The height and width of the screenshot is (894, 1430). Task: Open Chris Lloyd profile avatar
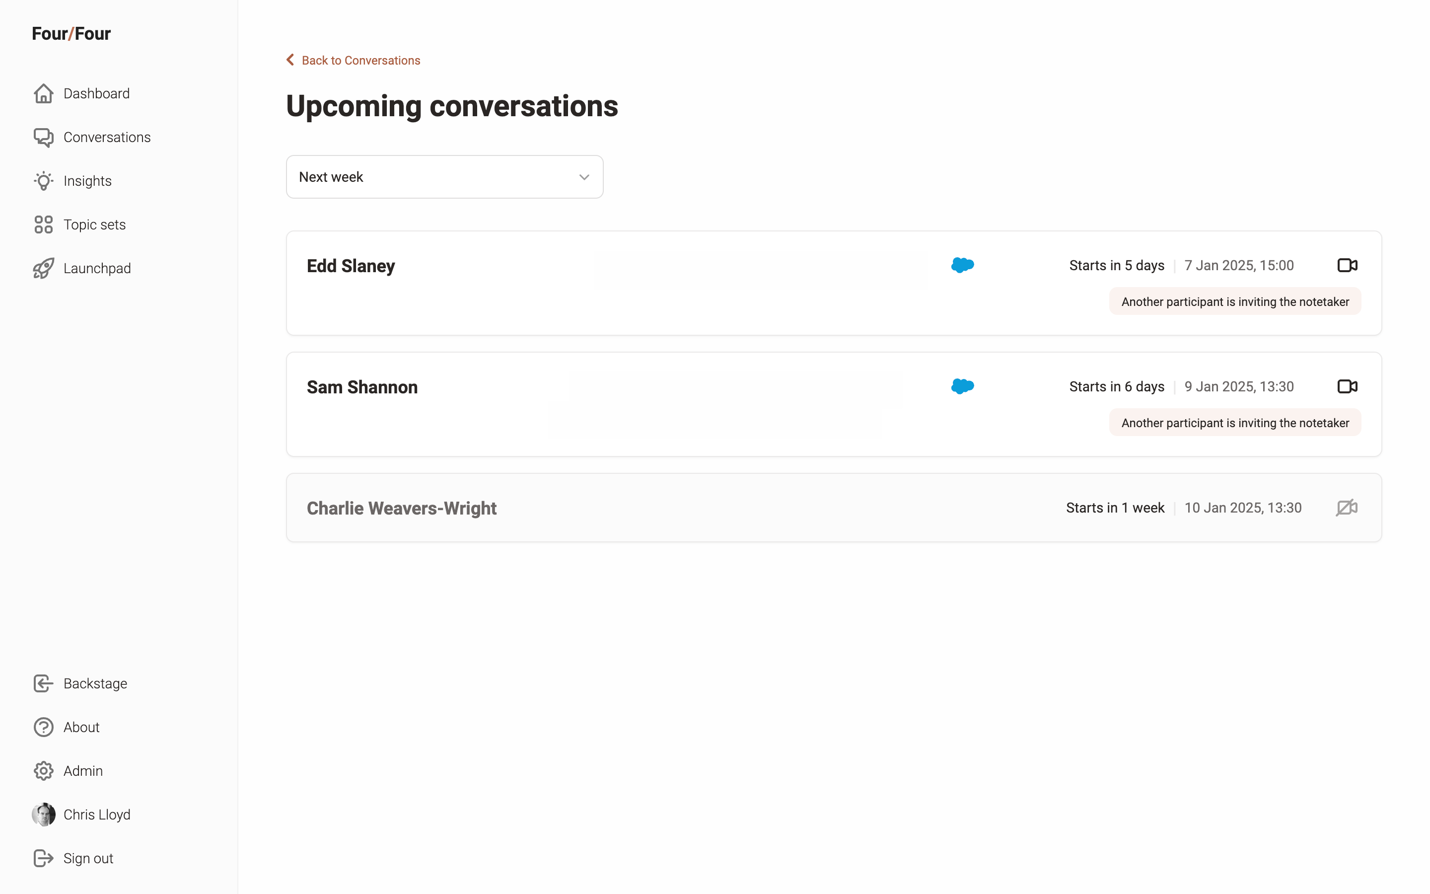coord(43,815)
